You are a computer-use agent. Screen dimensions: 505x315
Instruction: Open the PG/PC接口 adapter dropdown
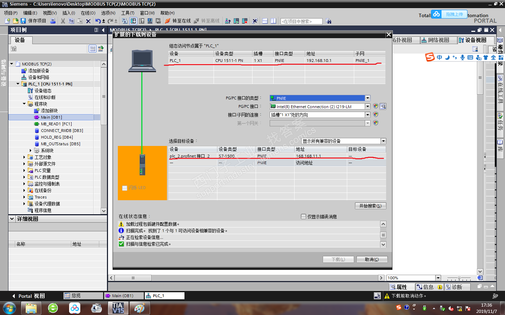(x=368, y=106)
